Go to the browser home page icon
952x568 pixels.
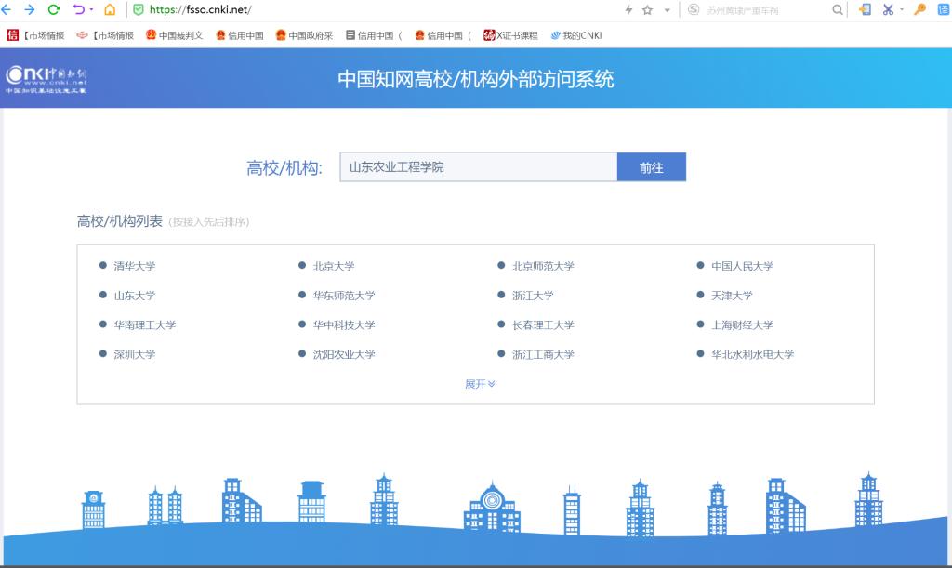[110, 9]
